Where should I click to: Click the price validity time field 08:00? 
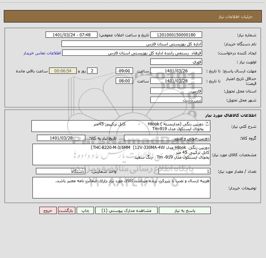pyautogui.click(x=124, y=81)
